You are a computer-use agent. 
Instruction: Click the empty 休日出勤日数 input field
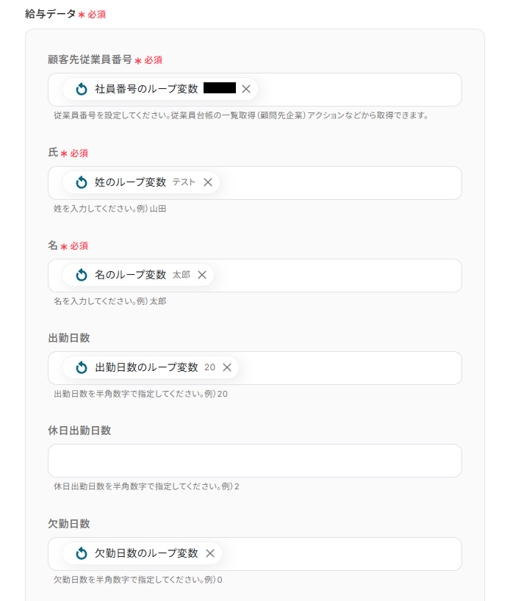point(254,461)
